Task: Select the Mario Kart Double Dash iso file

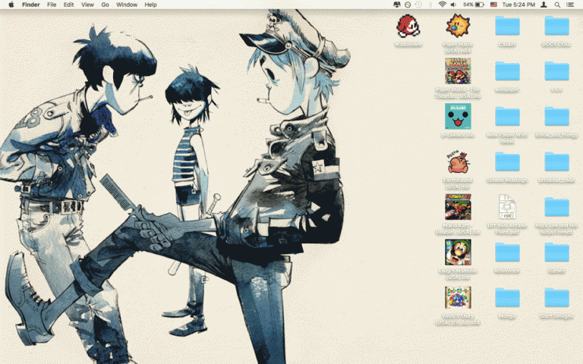Action: tap(458, 207)
